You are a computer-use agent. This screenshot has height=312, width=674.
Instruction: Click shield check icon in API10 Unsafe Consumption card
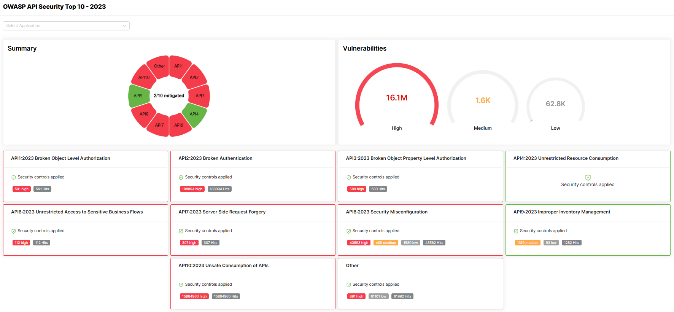click(181, 285)
